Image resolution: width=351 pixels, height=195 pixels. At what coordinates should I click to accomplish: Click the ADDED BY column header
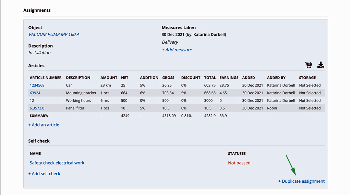click(276, 78)
